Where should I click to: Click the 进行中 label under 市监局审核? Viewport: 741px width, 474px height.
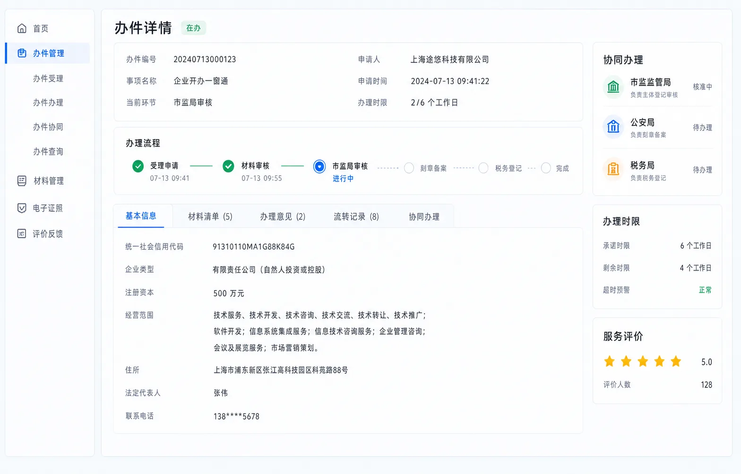tap(343, 179)
